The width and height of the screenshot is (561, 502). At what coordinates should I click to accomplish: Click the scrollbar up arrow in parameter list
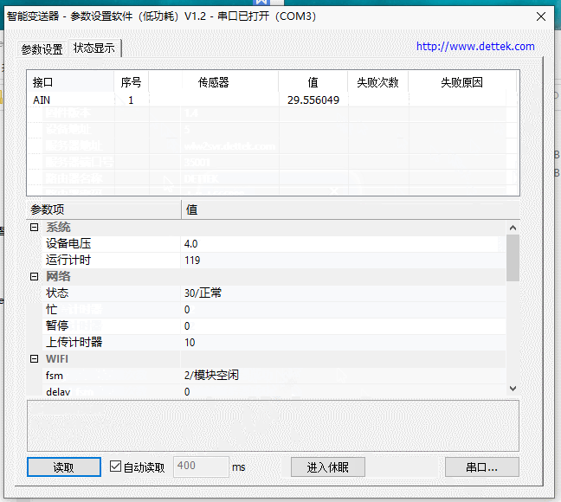coord(513,228)
